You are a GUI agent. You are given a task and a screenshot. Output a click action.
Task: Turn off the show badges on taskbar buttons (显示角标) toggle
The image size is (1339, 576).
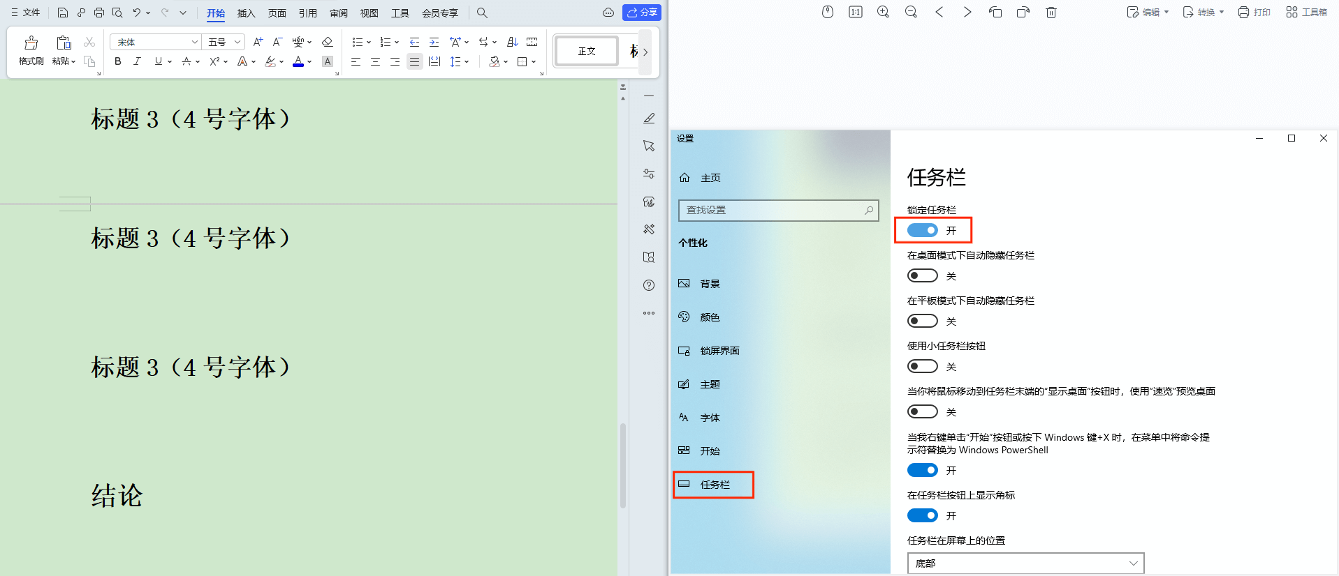(x=922, y=515)
